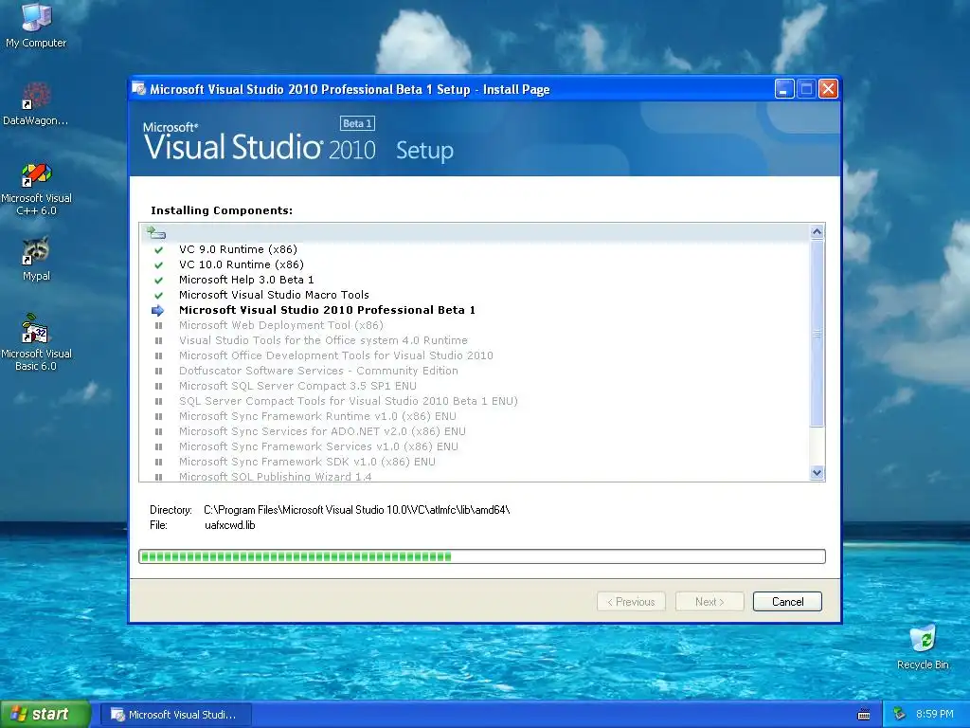
Task: Click checkmark next to Visual Studio Macro Tools
Action: 158,296
